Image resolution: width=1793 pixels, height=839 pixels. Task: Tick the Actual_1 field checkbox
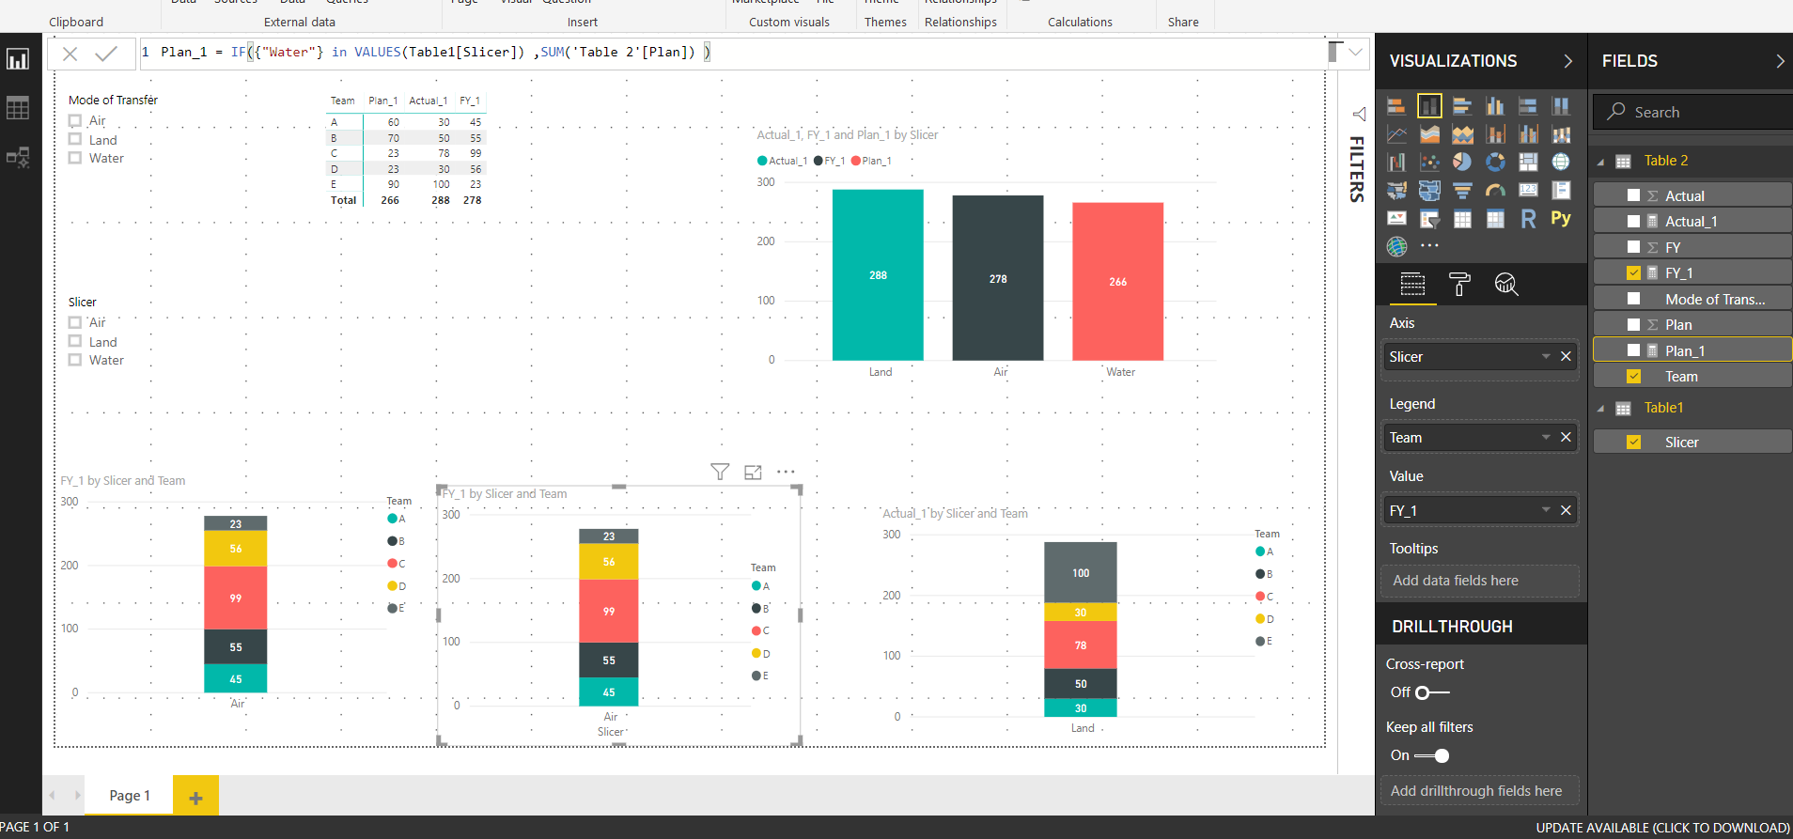click(x=1633, y=221)
